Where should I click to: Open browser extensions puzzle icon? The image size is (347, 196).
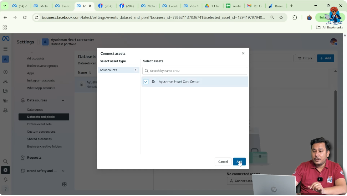pos(295,17)
